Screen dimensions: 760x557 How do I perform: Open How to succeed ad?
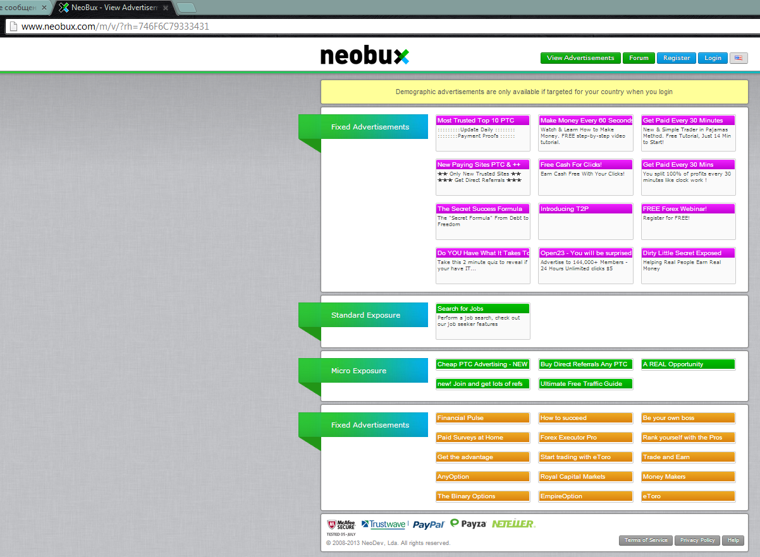[585, 418]
